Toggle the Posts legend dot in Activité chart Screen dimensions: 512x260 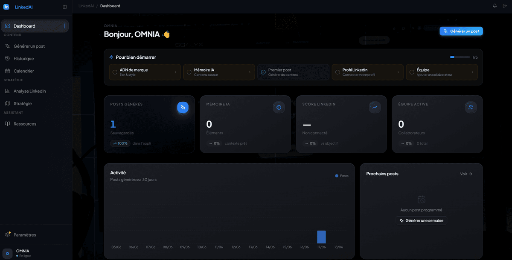[x=337, y=176]
